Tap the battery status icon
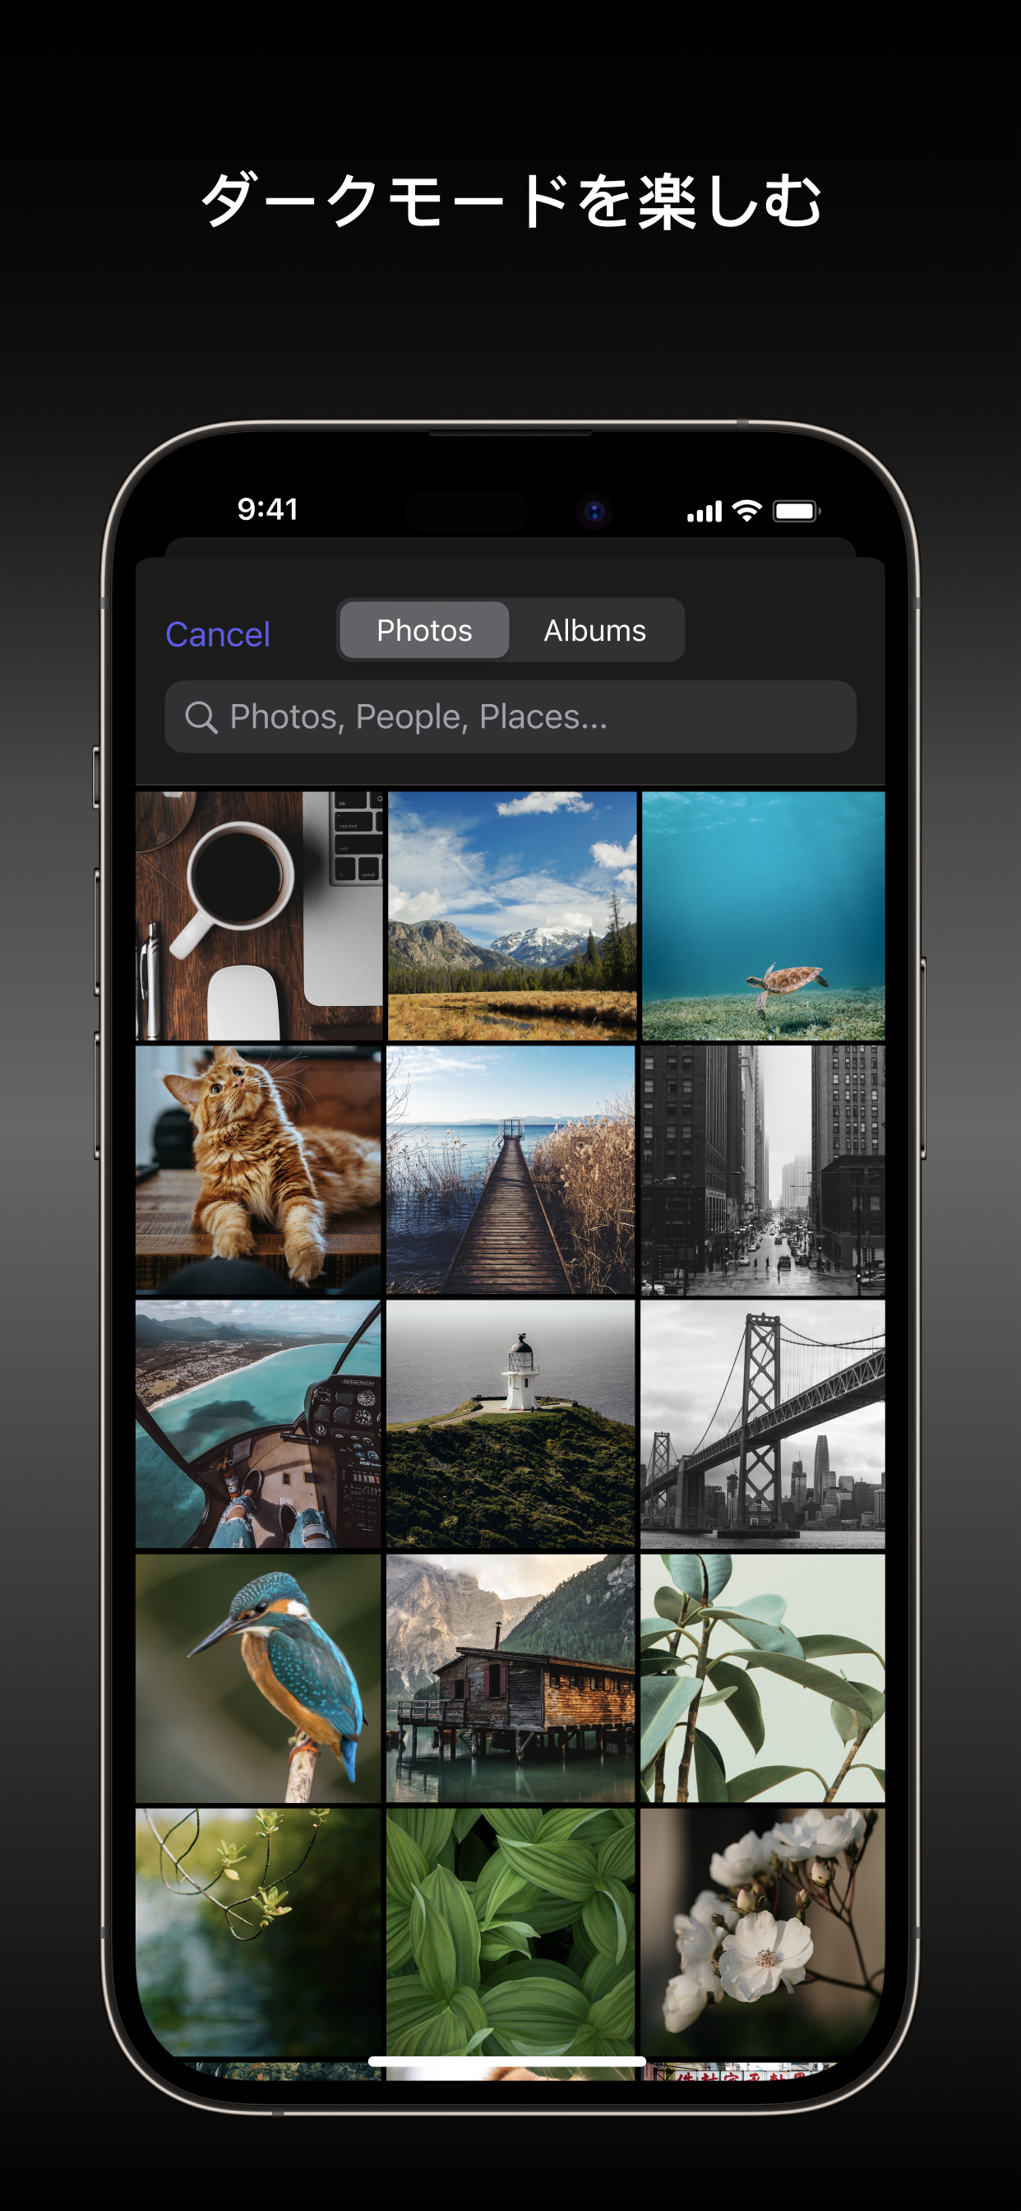This screenshot has height=2211, width=1021. (x=797, y=512)
